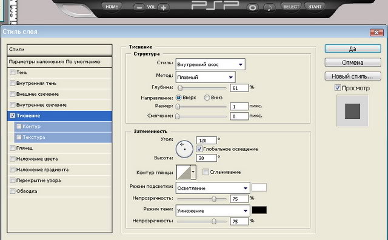Enable the Внешнее свечение checkbox
Viewport: 388px width, 240px height.
pyautogui.click(x=12, y=94)
